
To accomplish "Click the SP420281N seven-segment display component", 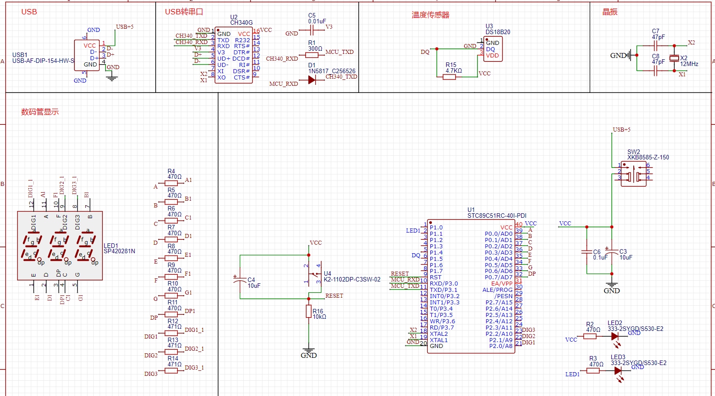I will [60, 246].
